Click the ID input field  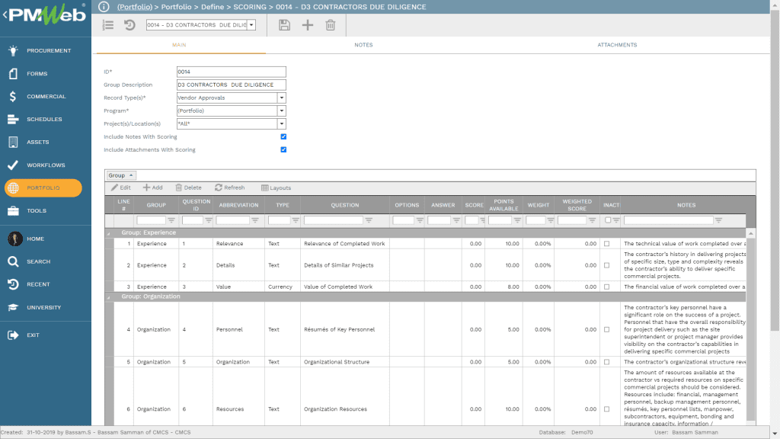[x=232, y=72]
